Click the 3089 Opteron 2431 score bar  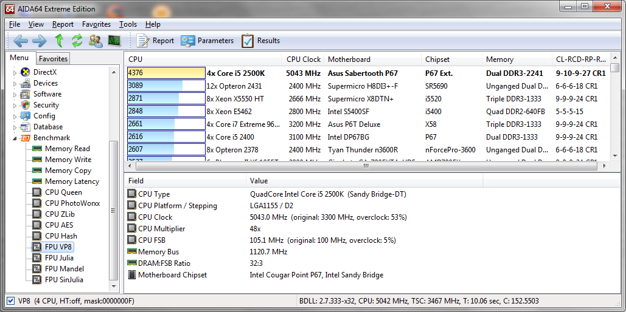166,86
